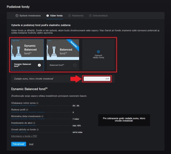Screen dimensions: 171x154
Task: Click help icon next to Očakávaný ročný výnos
Action: pyautogui.click(x=37, y=103)
